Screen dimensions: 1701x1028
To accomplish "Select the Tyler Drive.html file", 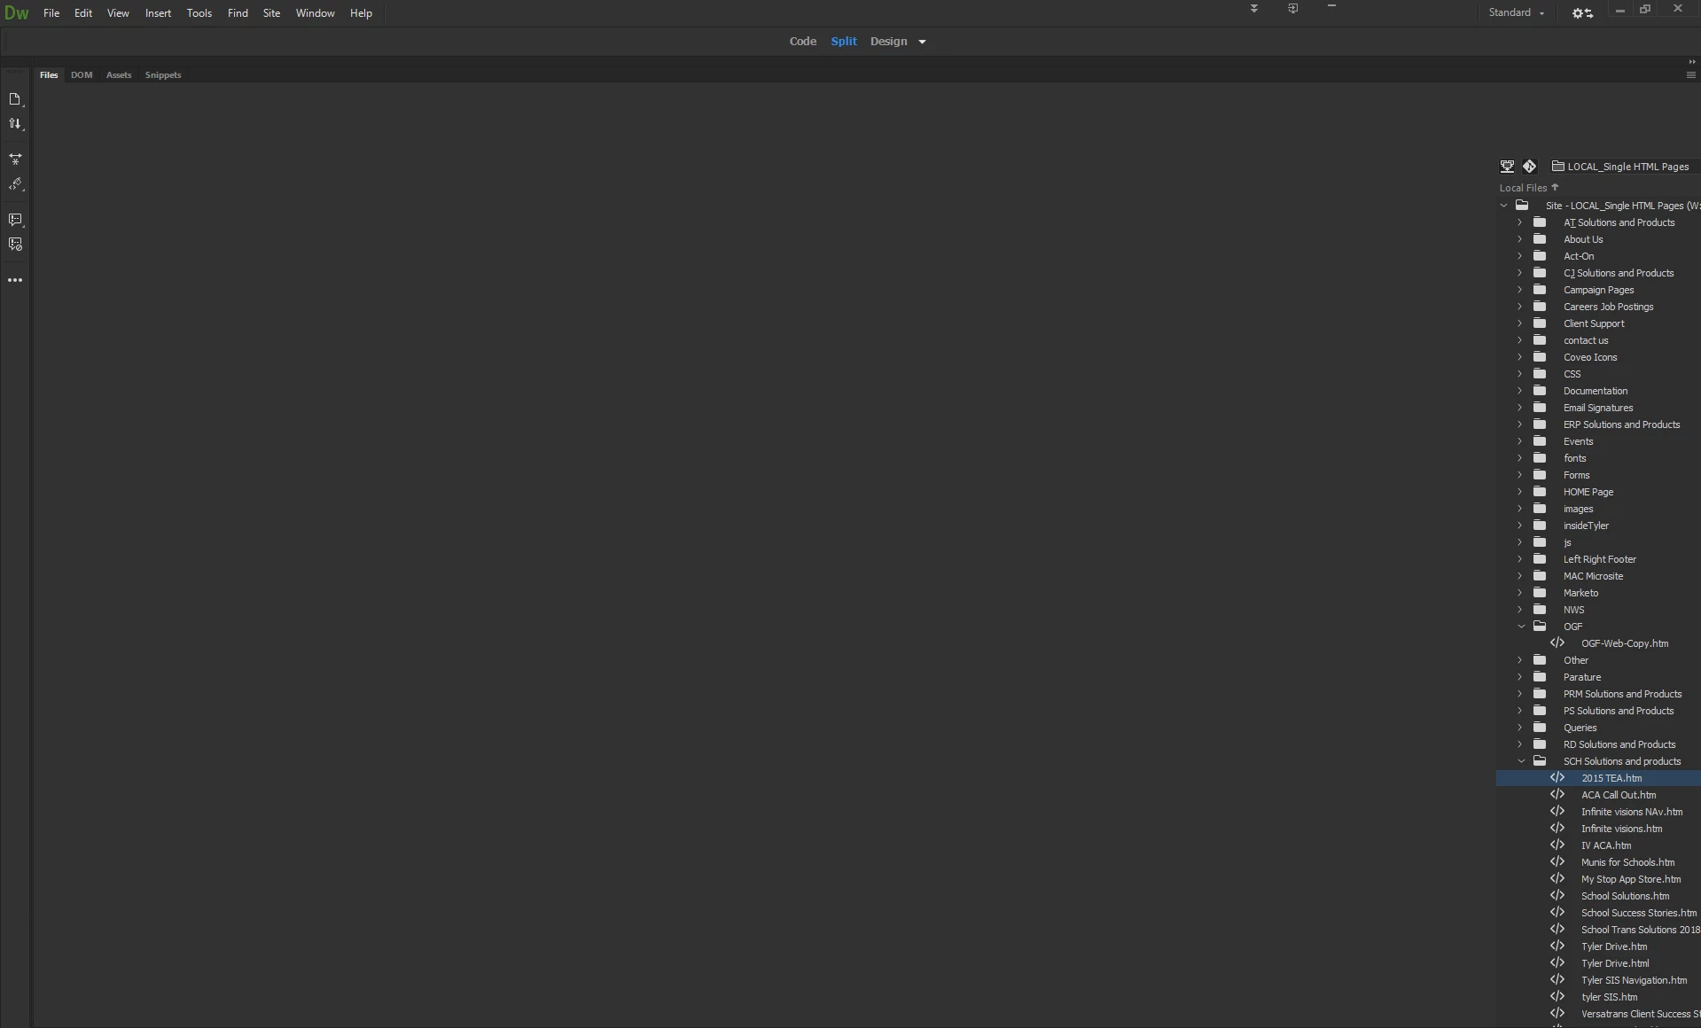I will point(1615,963).
